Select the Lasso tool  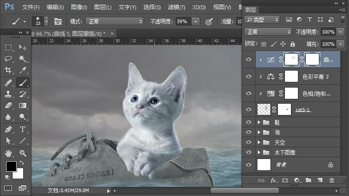coord(8,59)
